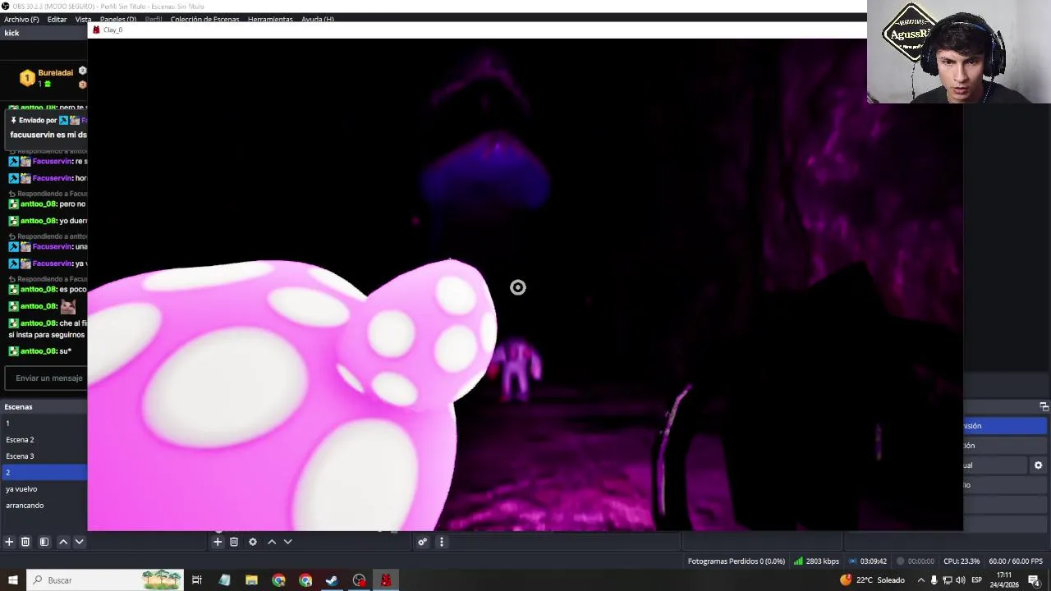Select highlighted scene '2' in Escenas list
Image resolution: width=1051 pixels, height=591 pixels.
click(44, 473)
